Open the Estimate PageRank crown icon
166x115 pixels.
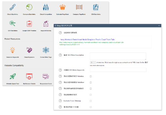click(62, 7)
